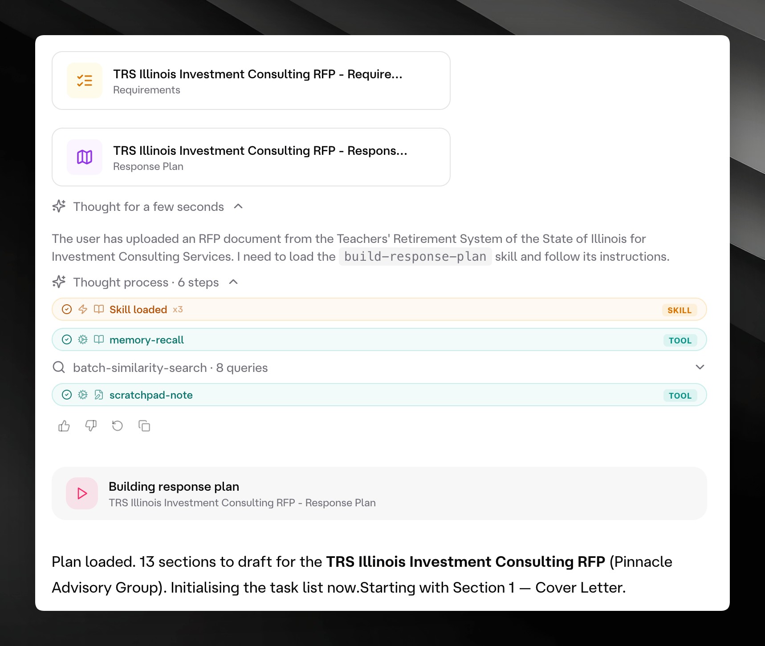Click 'scratchpad-note' tool name
The image size is (765, 646).
pyautogui.click(x=151, y=395)
